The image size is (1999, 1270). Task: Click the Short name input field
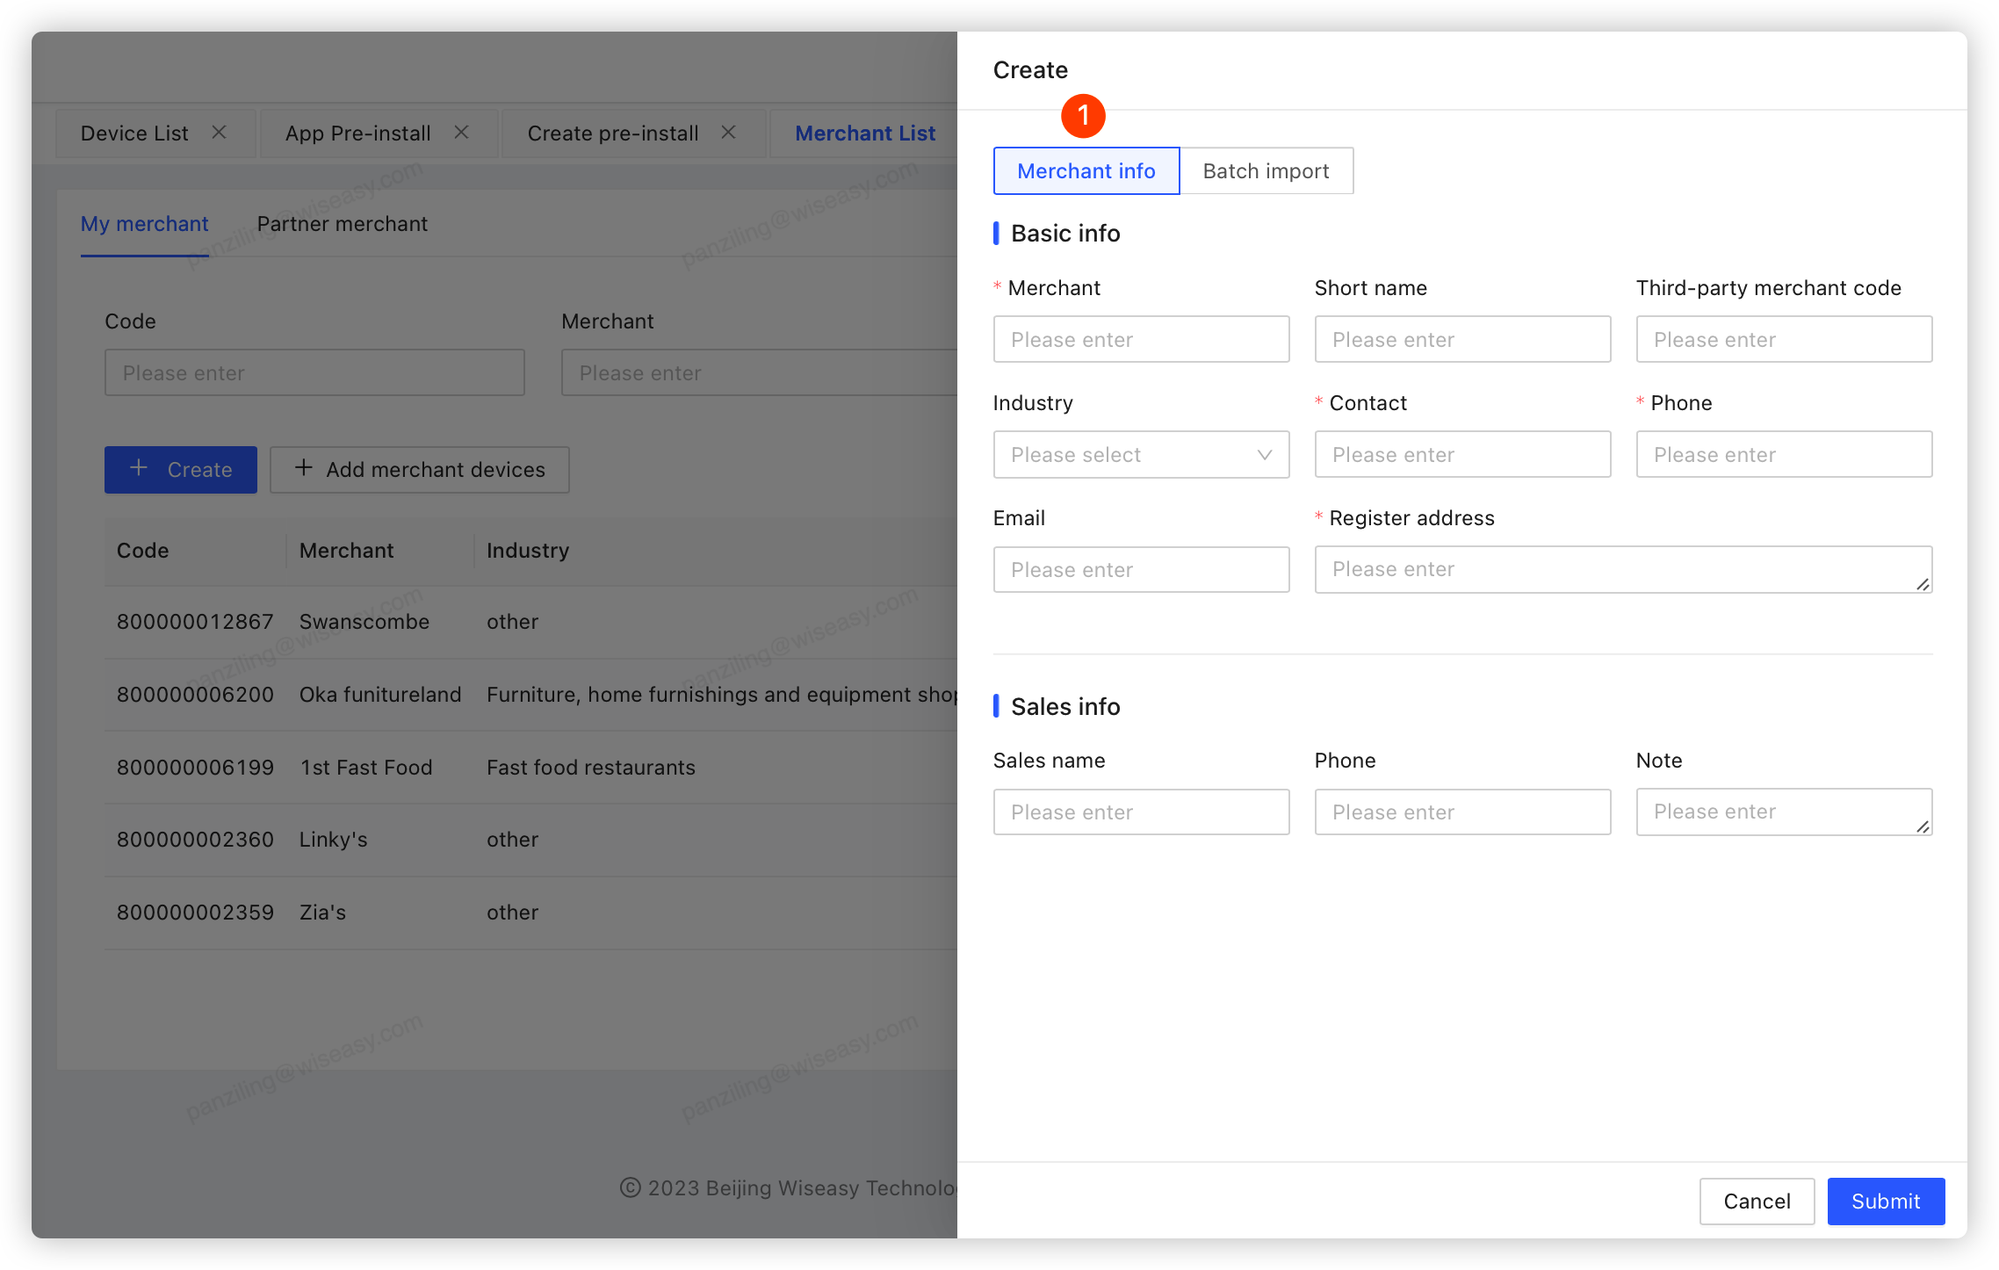click(1461, 340)
